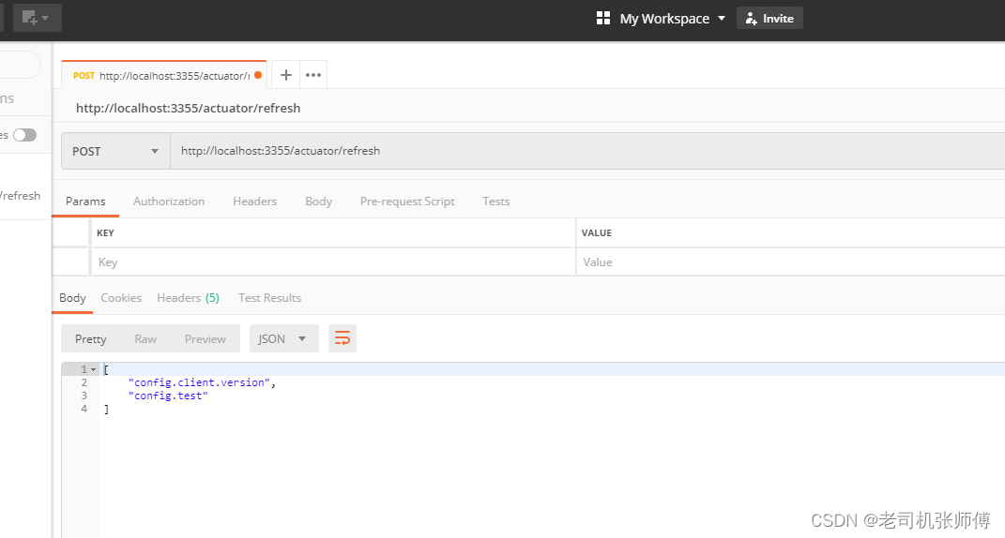Screen dimensions: 1005x538
Task: Open the POST method dropdown
Action: 115,151
